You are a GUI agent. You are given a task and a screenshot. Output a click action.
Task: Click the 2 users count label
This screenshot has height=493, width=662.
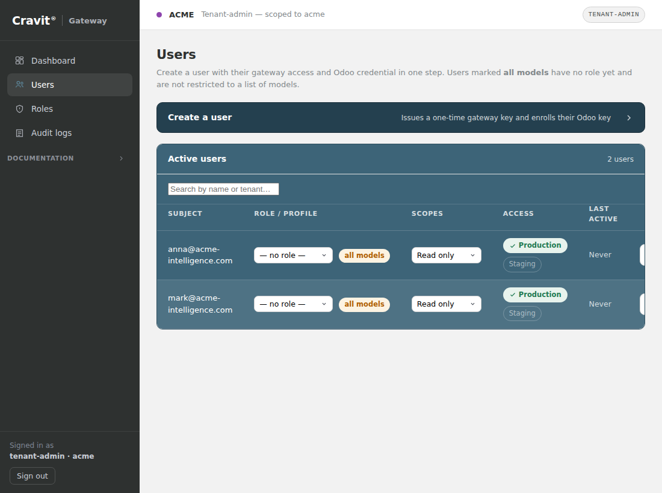click(x=620, y=159)
